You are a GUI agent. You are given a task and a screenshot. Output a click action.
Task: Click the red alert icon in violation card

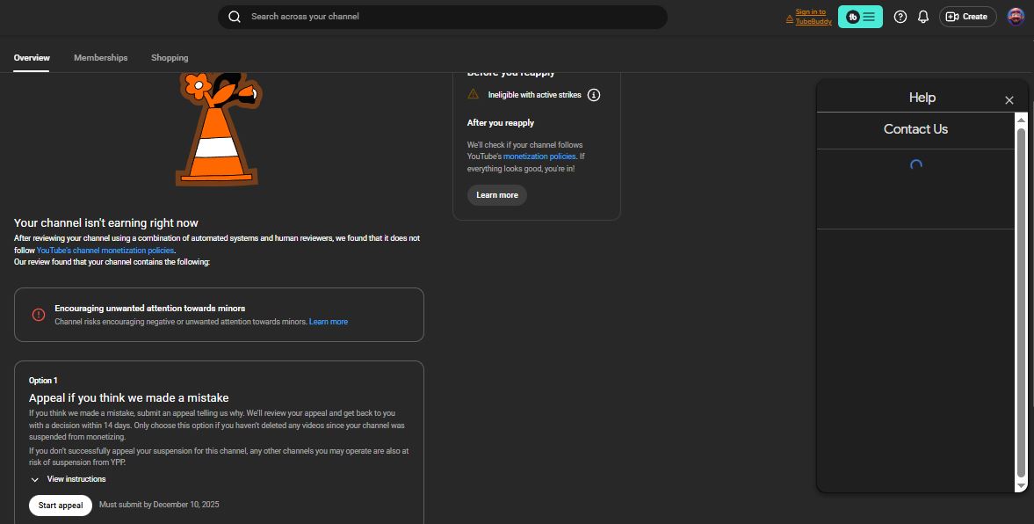tap(39, 315)
